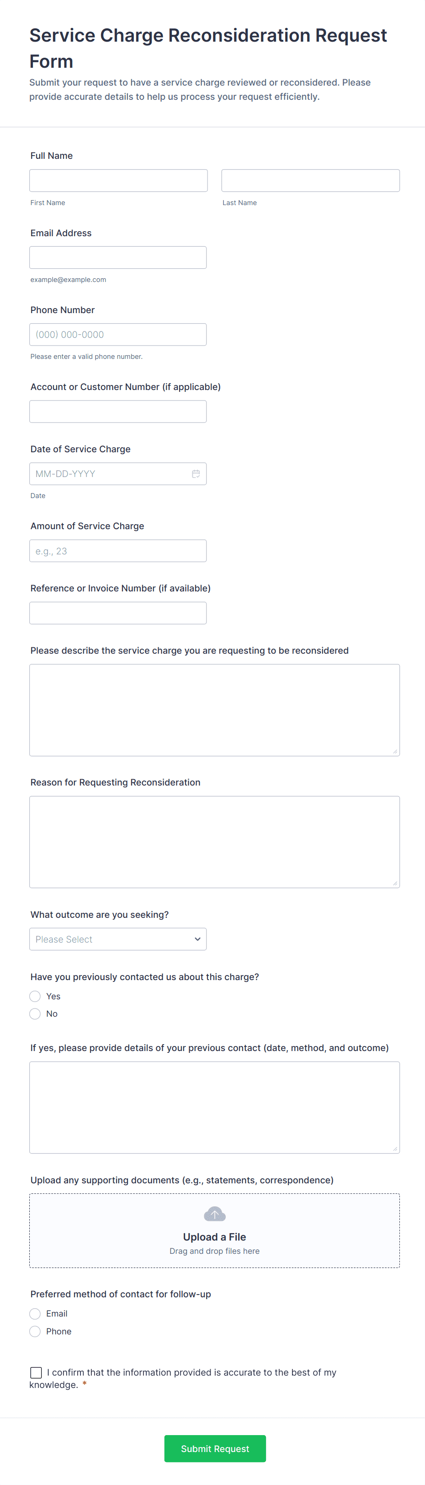Choose Phone as preferred contact method
This screenshot has width=425, height=1485.
click(x=35, y=1332)
